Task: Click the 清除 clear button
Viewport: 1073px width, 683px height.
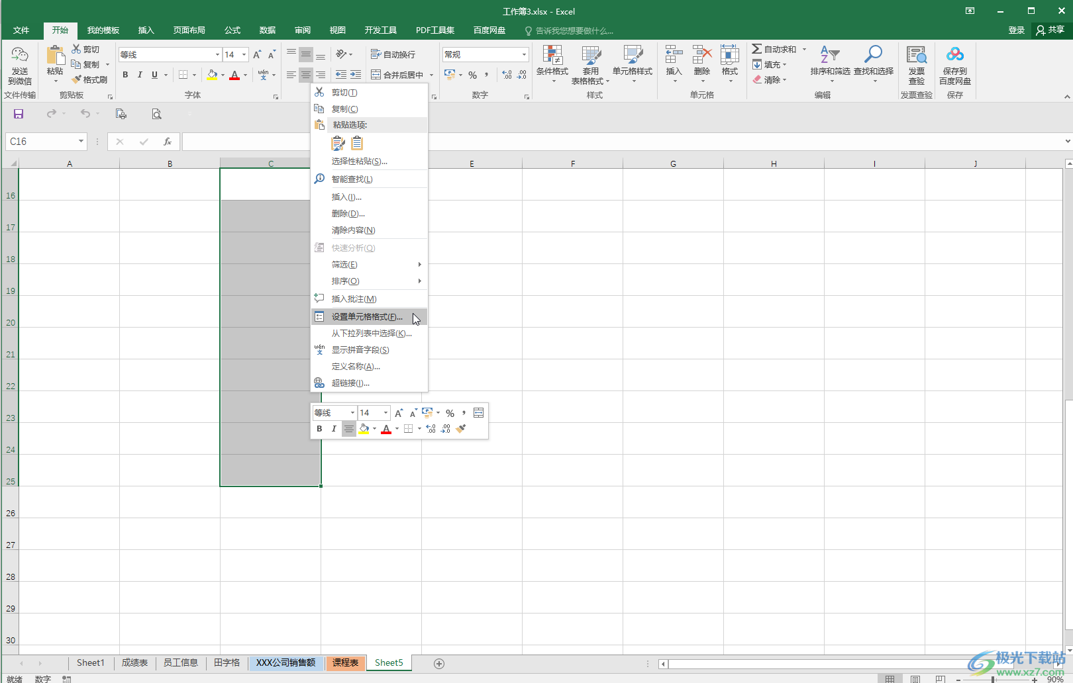Action: [769, 80]
